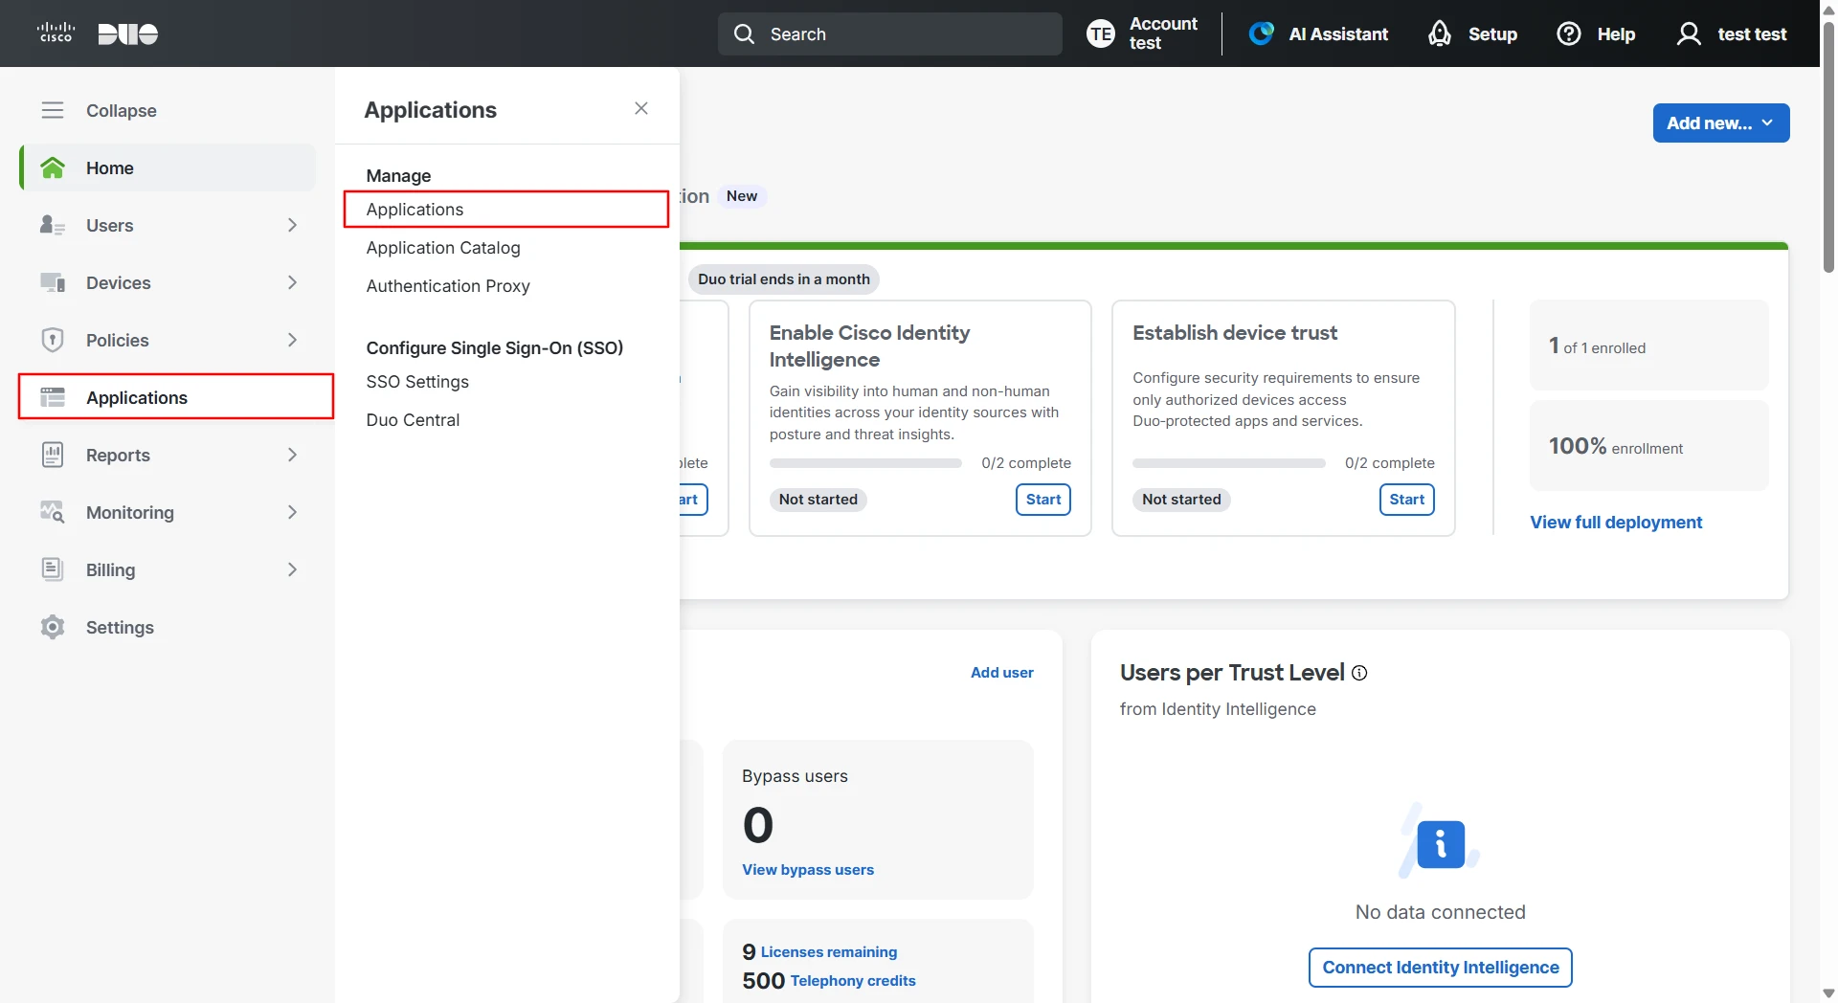Click the Monitoring sidebar icon

click(x=53, y=512)
